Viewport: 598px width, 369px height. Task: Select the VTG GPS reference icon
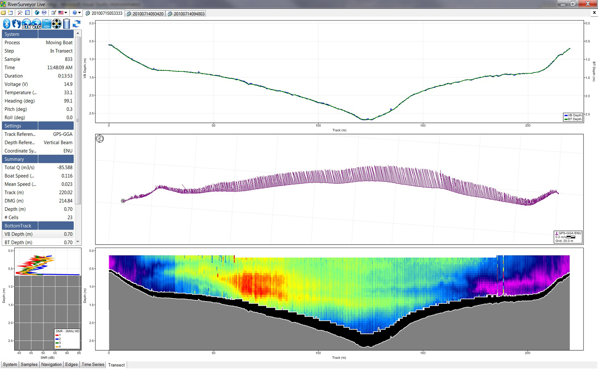(x=37, y=24)
